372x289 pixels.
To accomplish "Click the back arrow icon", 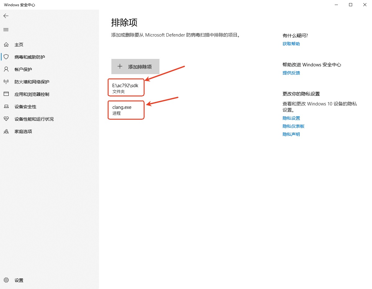I will coord(6,16).
